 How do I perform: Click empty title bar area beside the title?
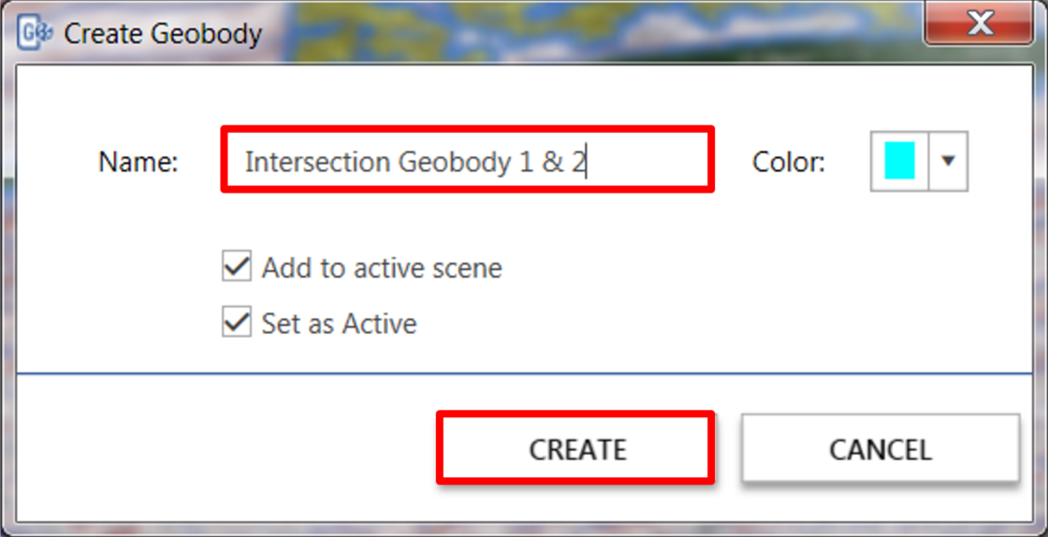click(589, 34)
